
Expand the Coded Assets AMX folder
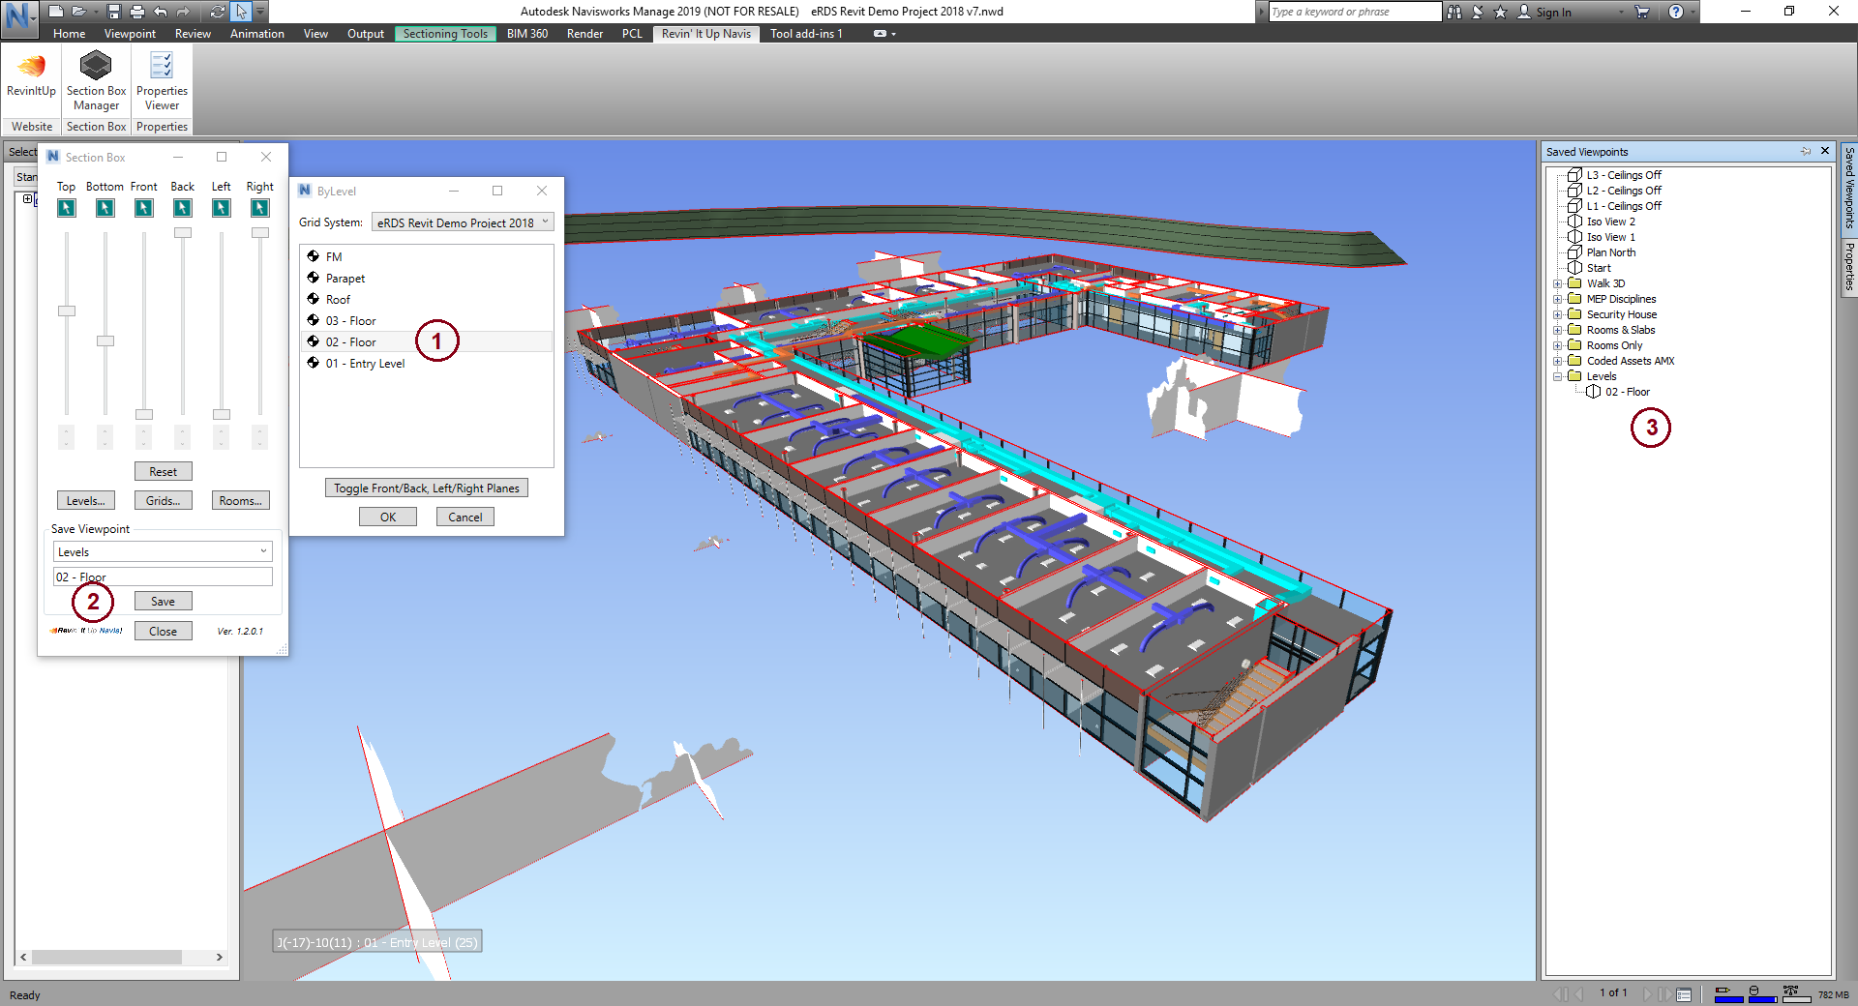(x=1558, y=361)
